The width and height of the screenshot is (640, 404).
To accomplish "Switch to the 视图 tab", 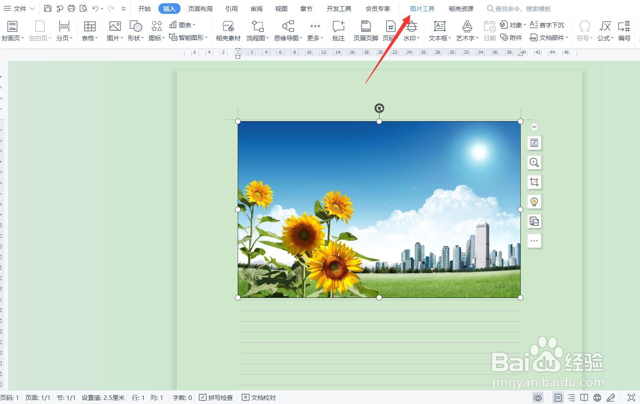I will pyautogui.click(x=281, y=9).
